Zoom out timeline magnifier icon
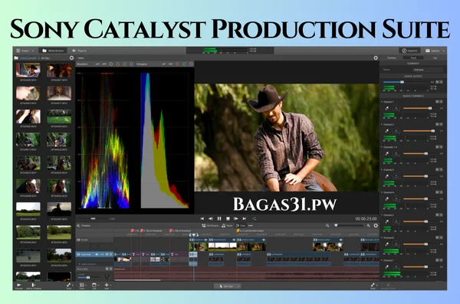 (327, 226)
